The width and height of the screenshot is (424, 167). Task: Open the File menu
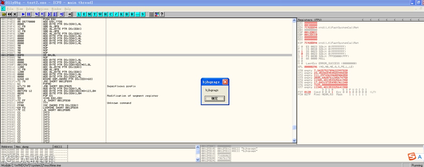(x=10, y=9)
